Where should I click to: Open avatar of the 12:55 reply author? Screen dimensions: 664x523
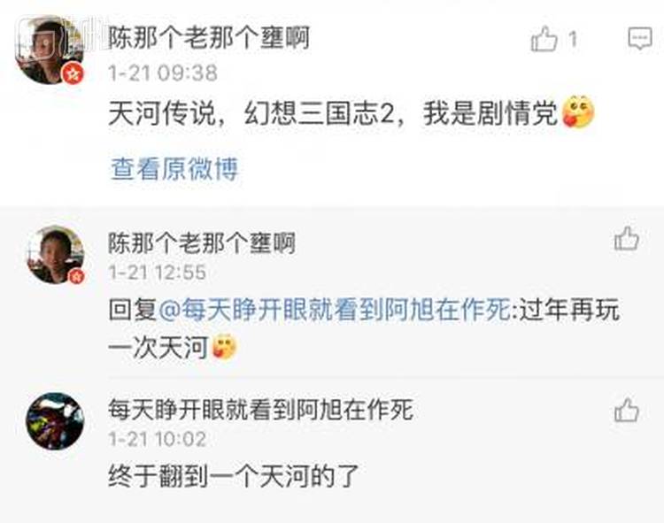coord(56,255)
